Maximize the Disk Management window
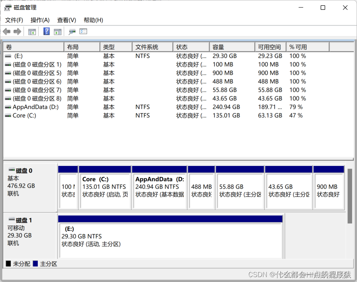The height and width of the screenshot is (282, 357). [x=323, y=8]
